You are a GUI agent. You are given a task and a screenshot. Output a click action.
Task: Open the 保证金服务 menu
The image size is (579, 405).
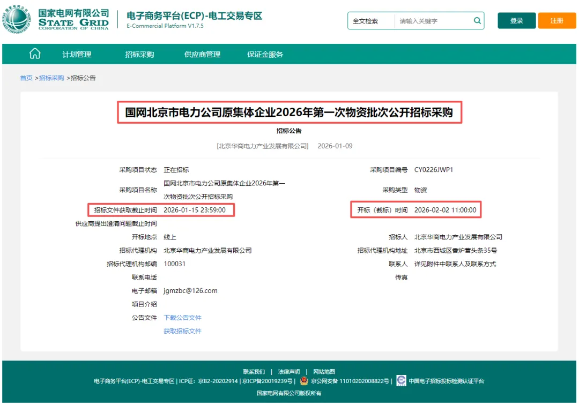[x=265, y=55]
